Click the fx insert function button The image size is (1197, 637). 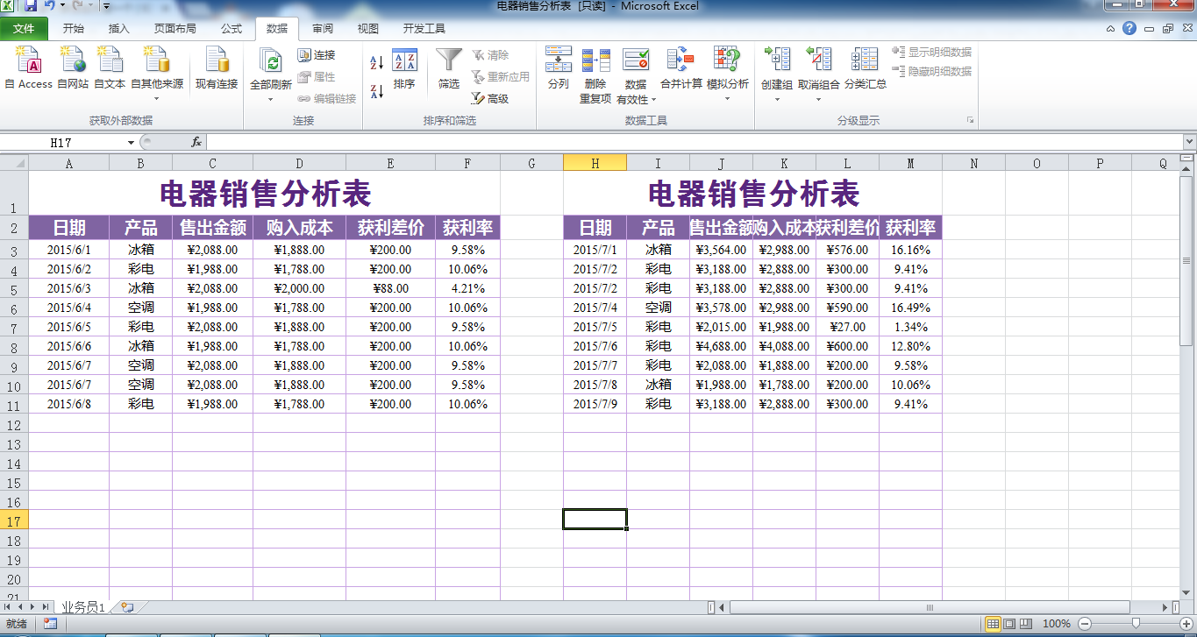click(x=197, y=140)
